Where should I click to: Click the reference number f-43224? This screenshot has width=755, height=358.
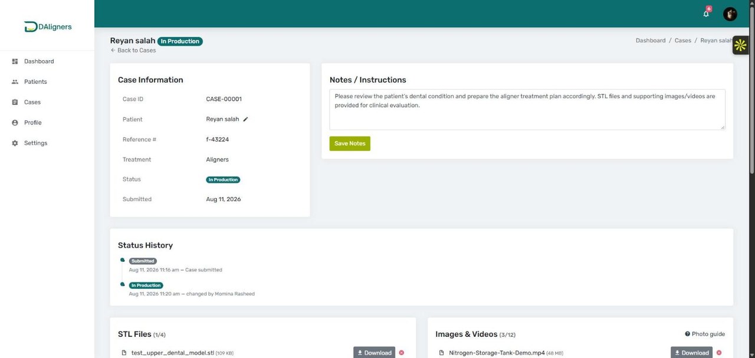(217, 139)
